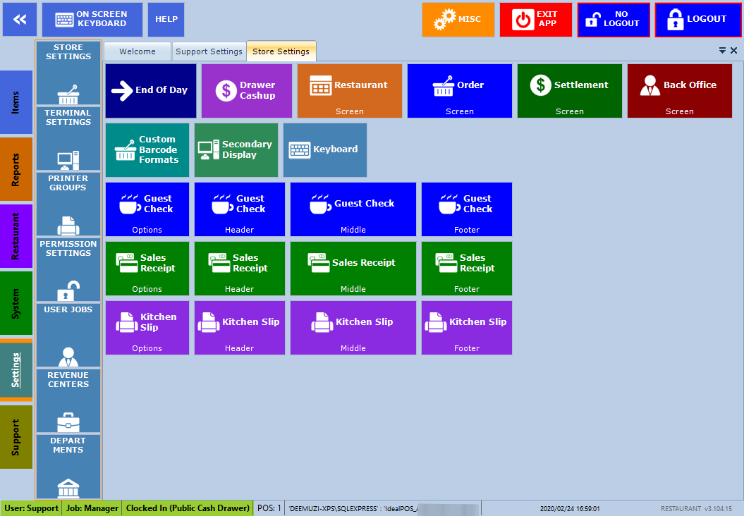Switch to the Welcome tab
This screenshot has height=516, width=744.
point(138,51)
